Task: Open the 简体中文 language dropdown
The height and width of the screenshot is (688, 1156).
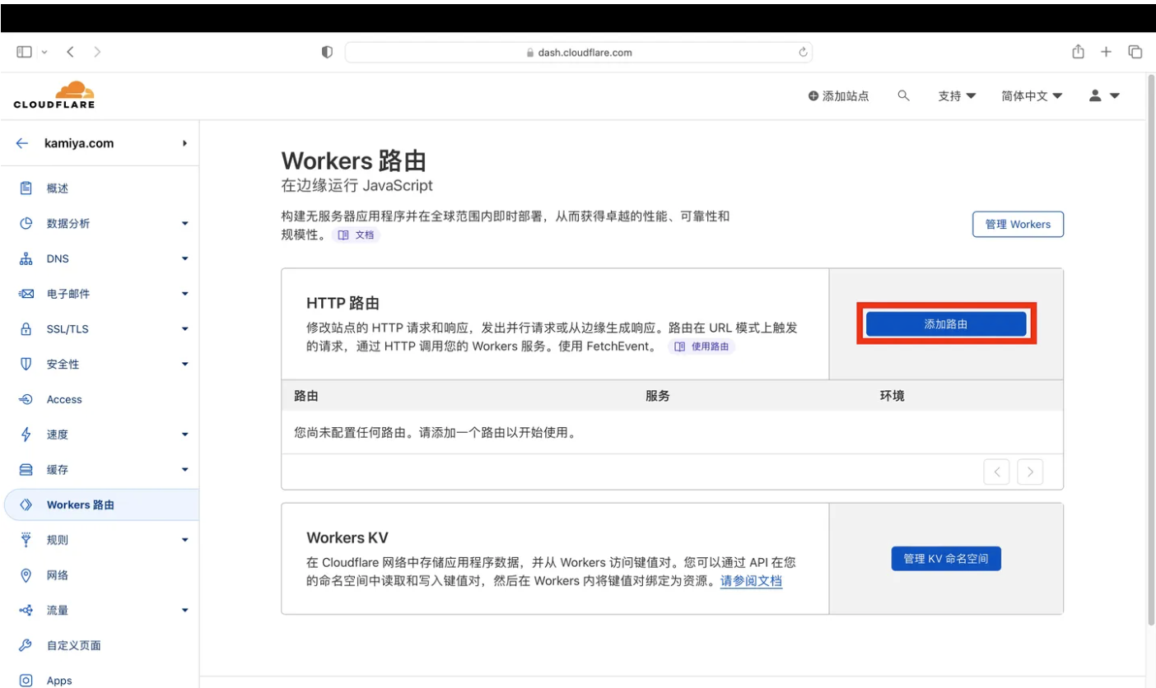Action: tap(1032, 96)
